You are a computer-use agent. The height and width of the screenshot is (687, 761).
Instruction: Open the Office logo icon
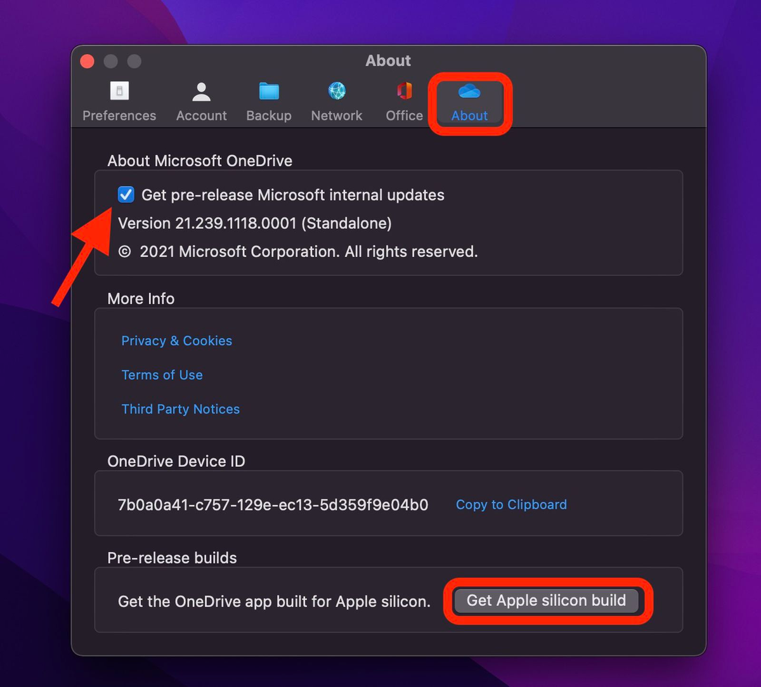click(x=404, y=91)
